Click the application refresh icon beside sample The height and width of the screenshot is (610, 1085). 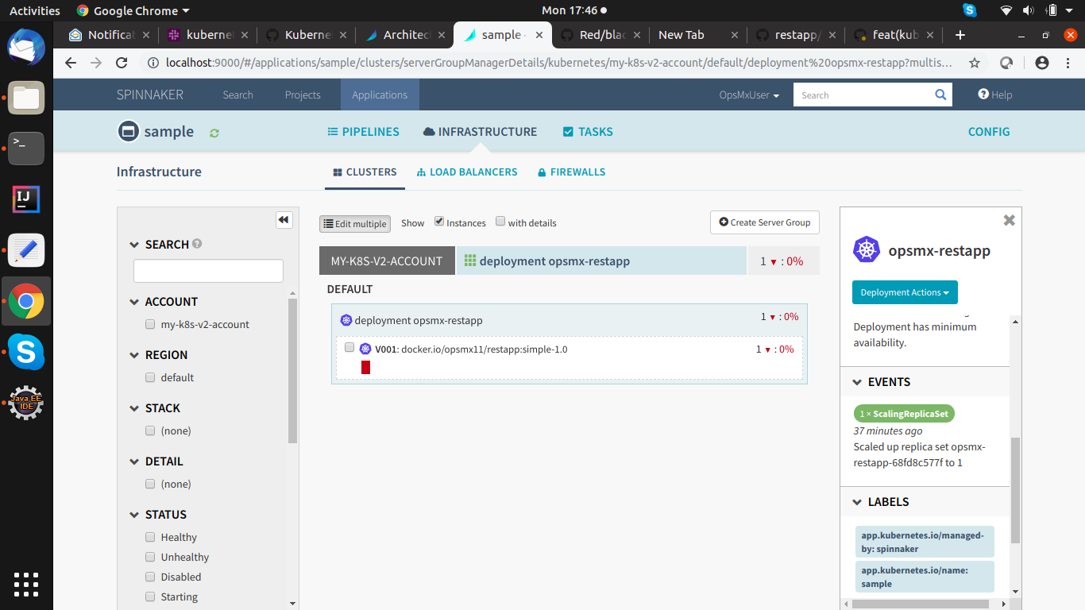214,133
